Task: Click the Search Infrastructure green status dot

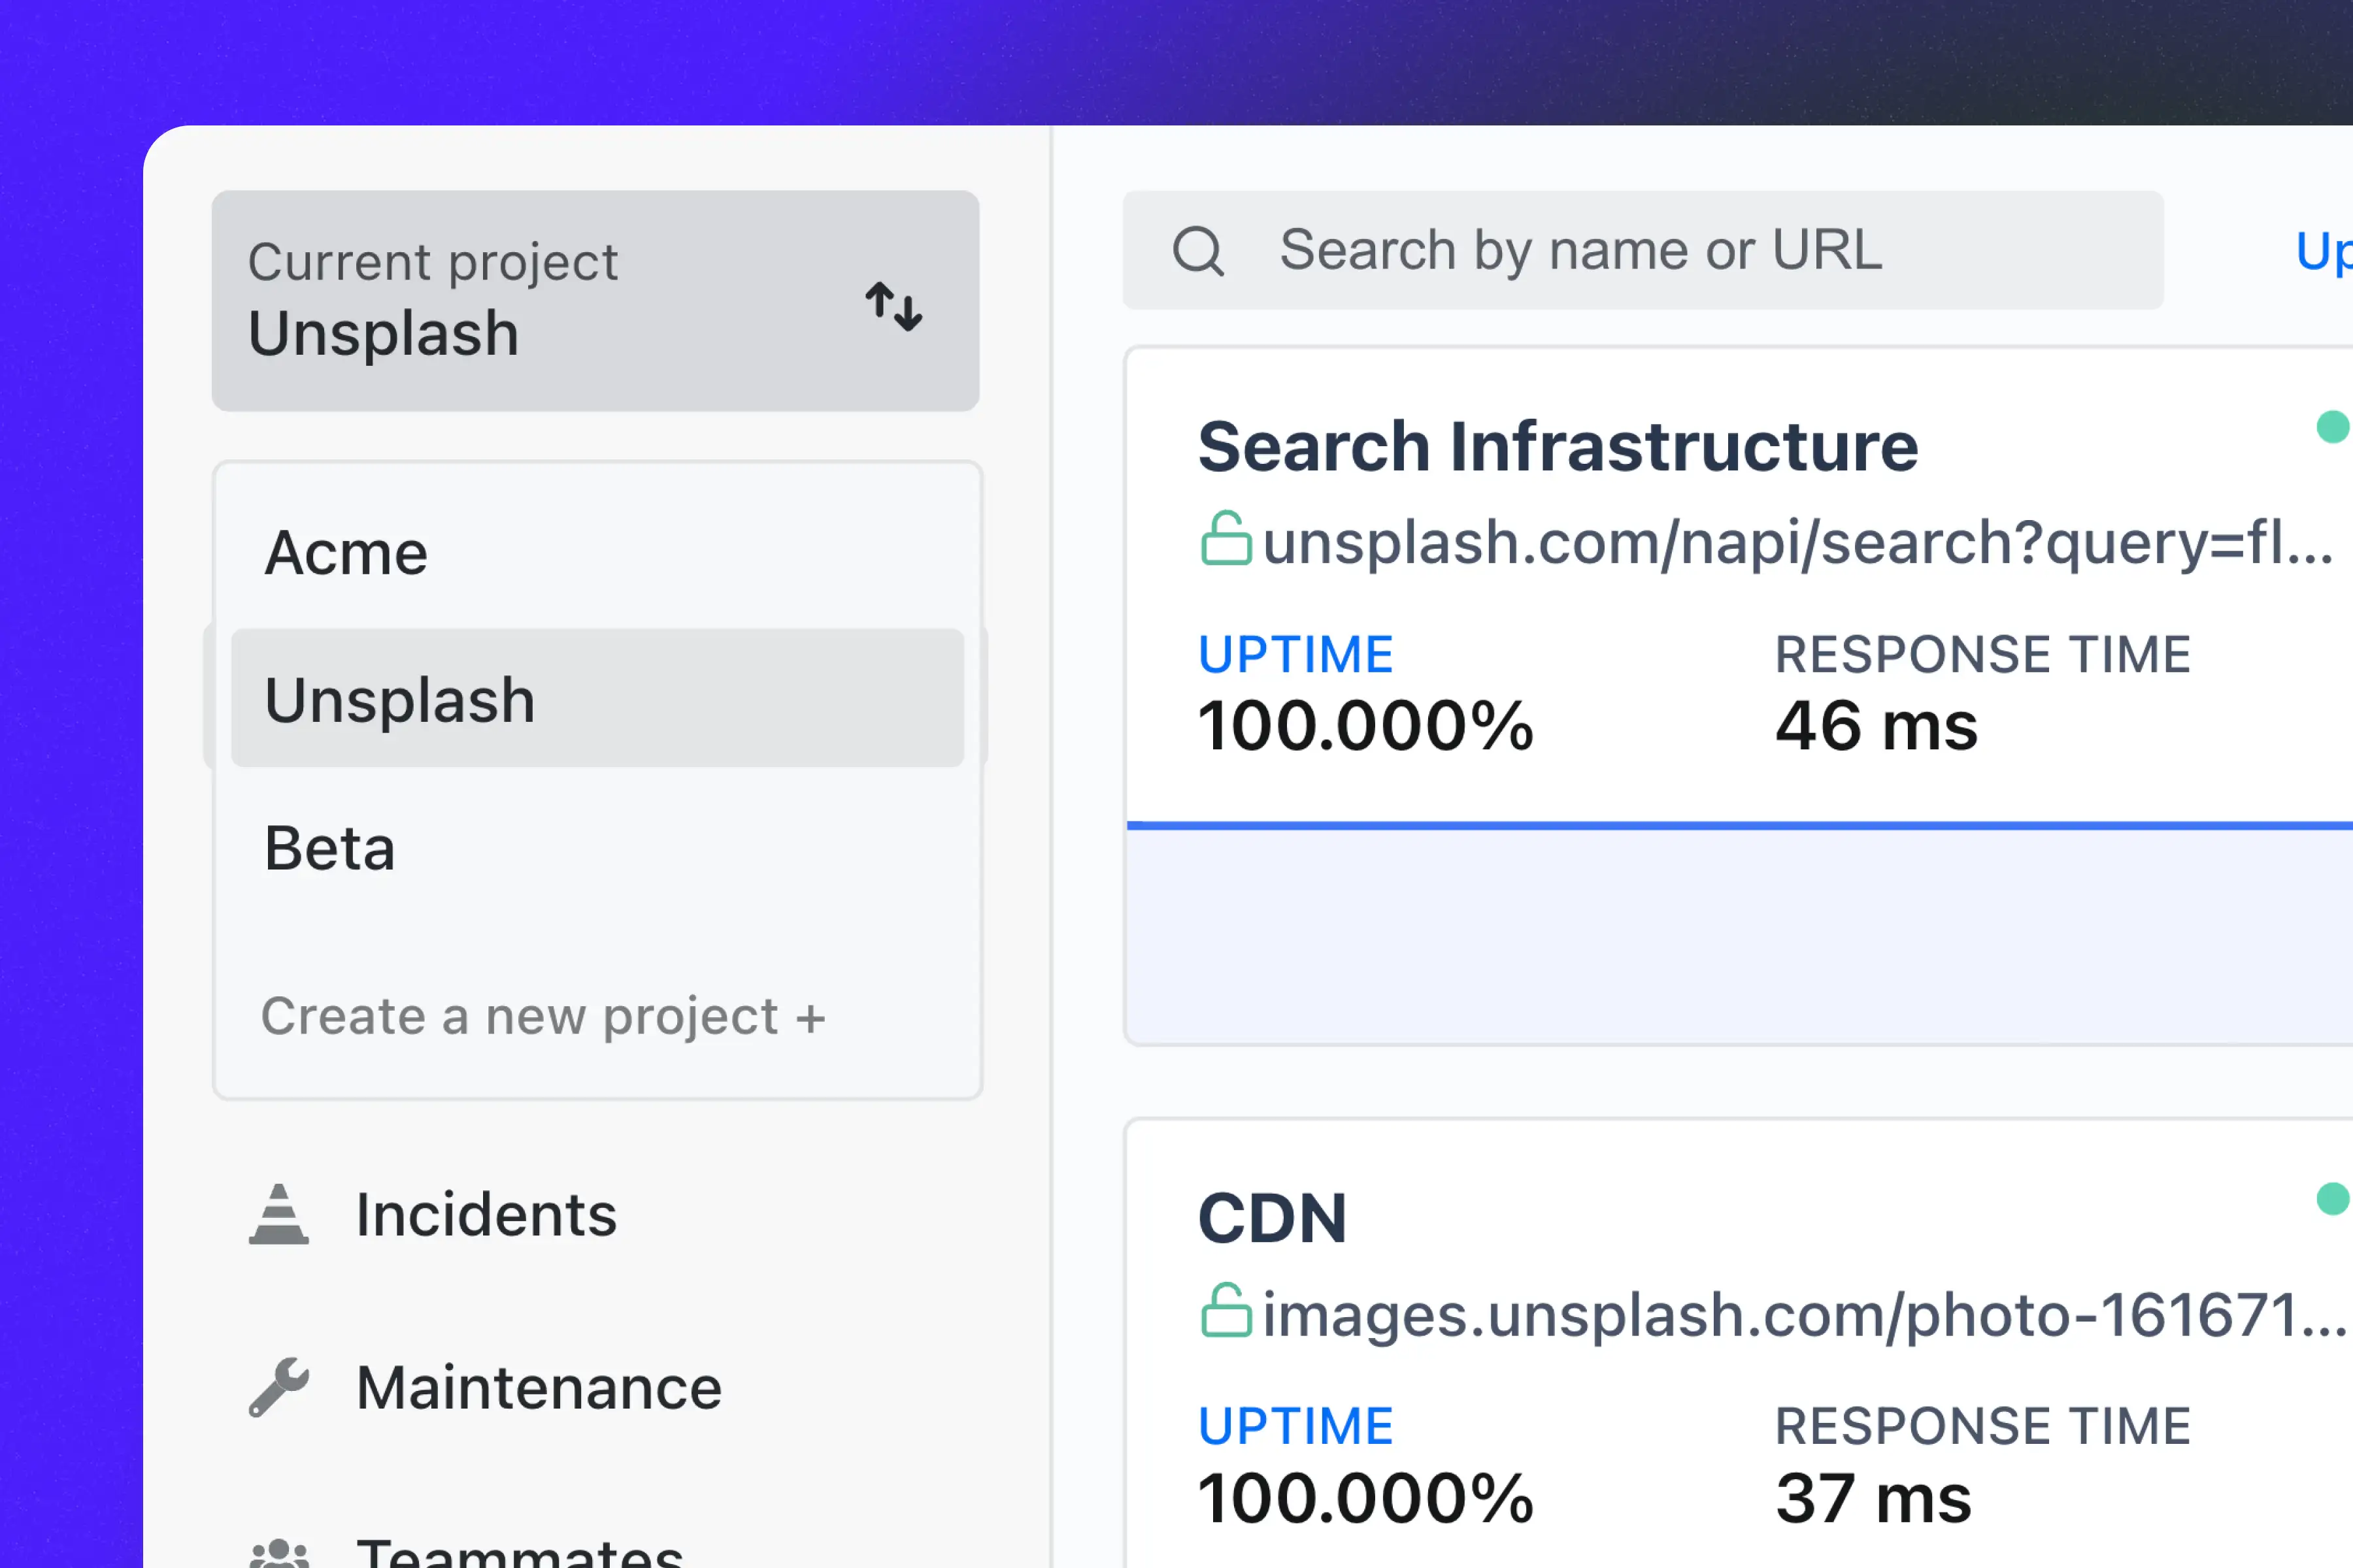Action: pyautogui.click(x=2332, y=426)
